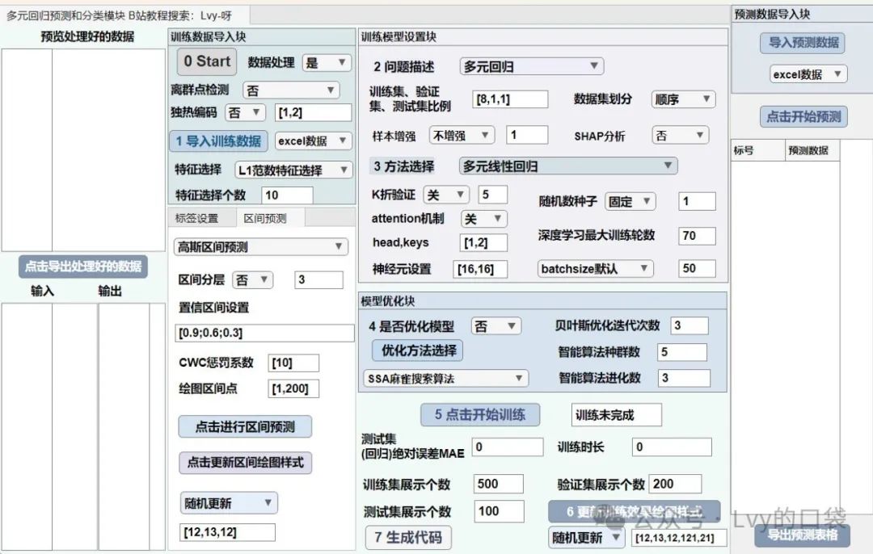This screenshot has height=554, width=873.
Task: Open the L1范数特征选择 dropdown
Action: [293, 170]
